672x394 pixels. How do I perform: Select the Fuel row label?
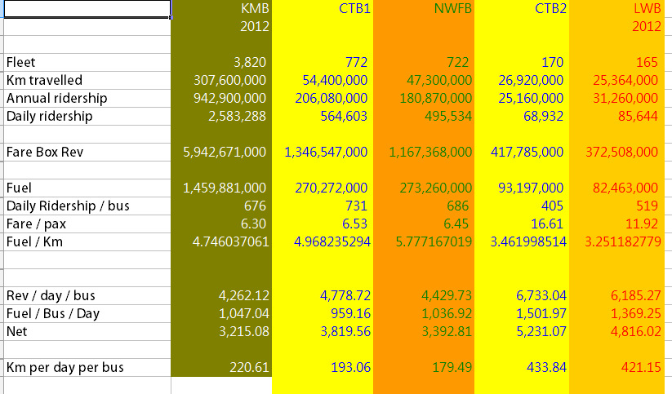19,188
